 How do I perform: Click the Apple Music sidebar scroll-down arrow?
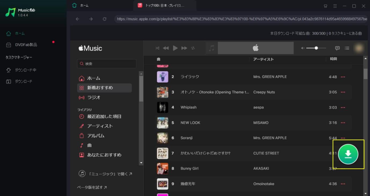click(x=141, y=163)
